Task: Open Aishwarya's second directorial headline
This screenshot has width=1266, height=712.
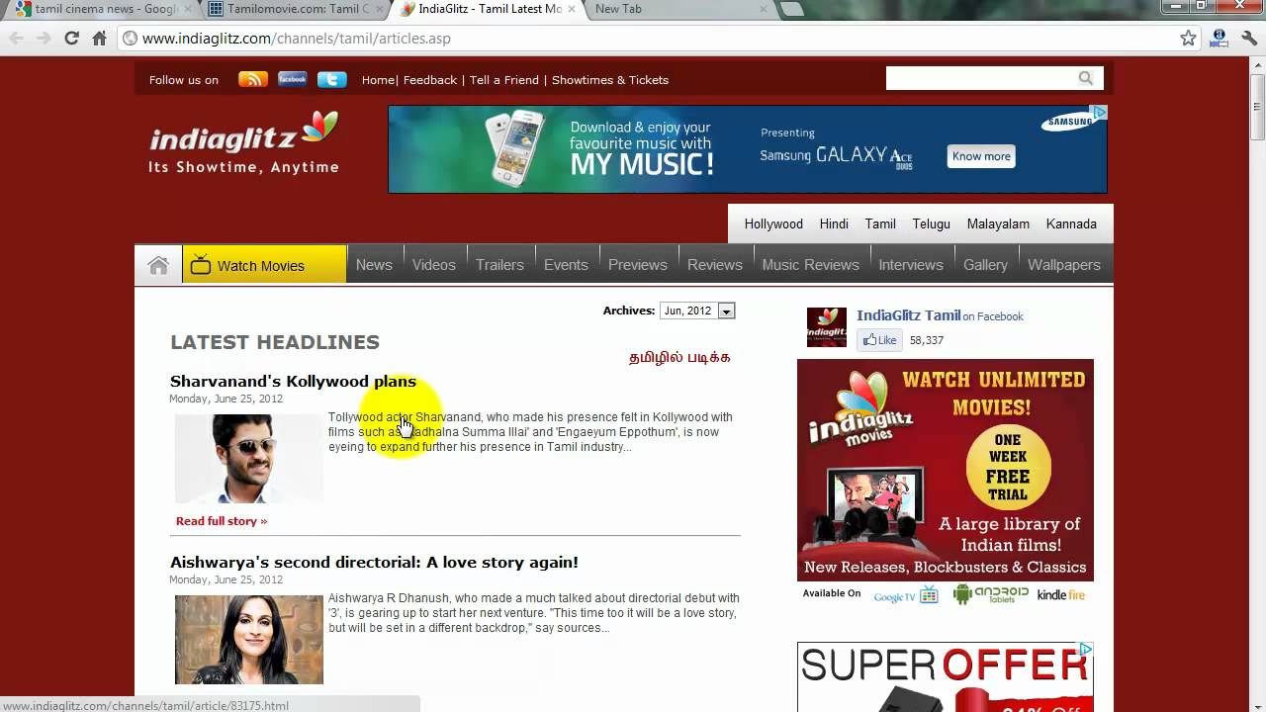Action: point(374,563)
